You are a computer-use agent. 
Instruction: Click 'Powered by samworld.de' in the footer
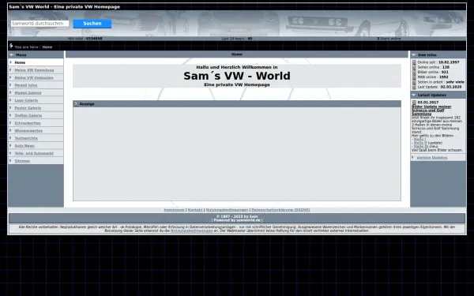click(x=237, y=220)
